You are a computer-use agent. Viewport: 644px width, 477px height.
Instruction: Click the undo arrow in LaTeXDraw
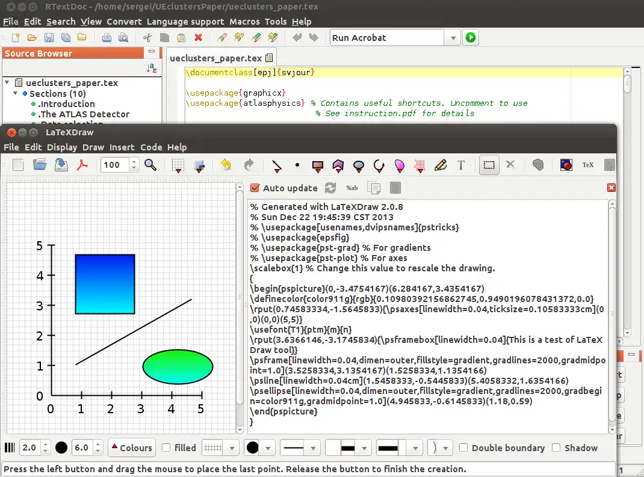pos(226,165)
